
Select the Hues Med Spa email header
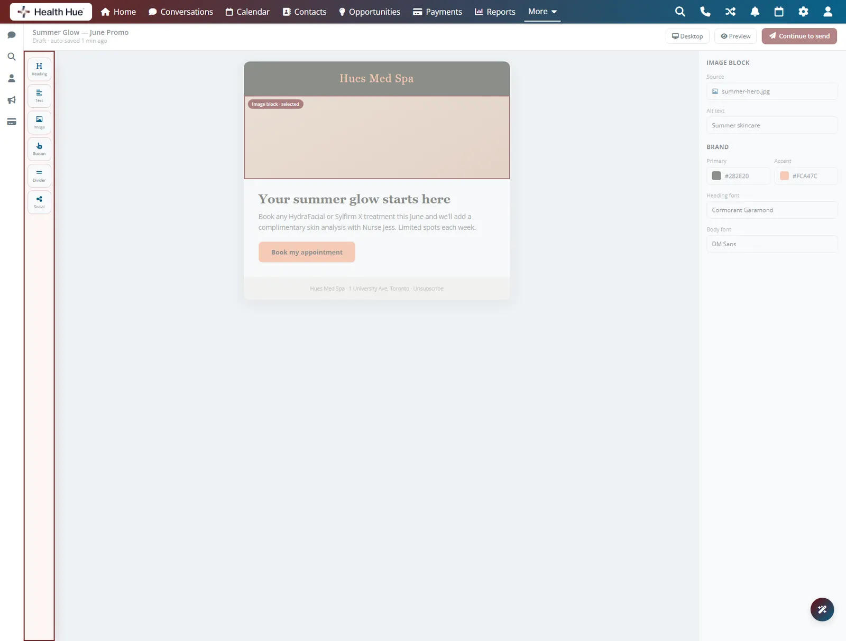tap(377, 79)
